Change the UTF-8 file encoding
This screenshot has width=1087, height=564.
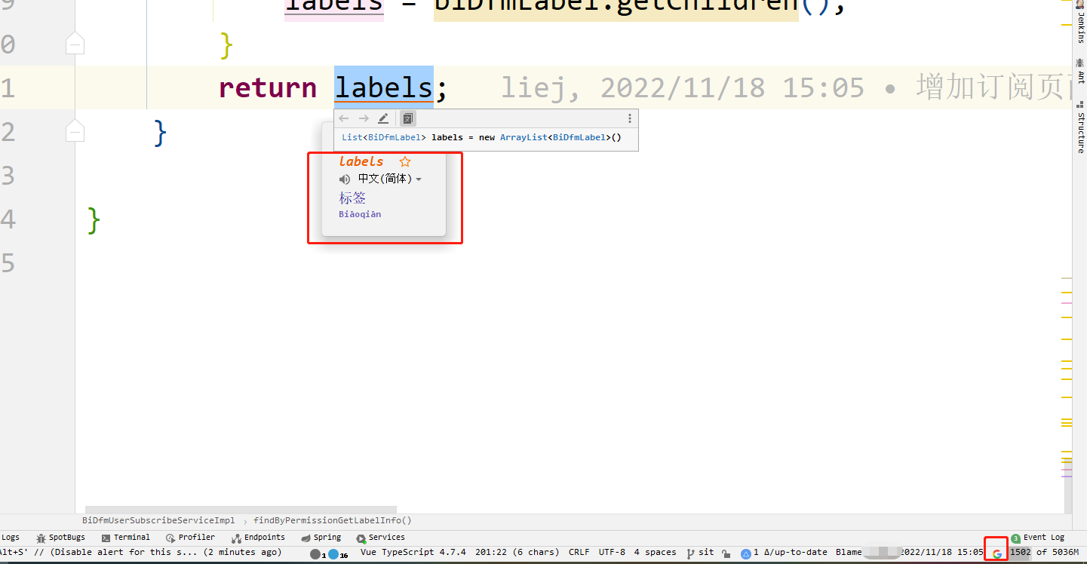point(612,553)
